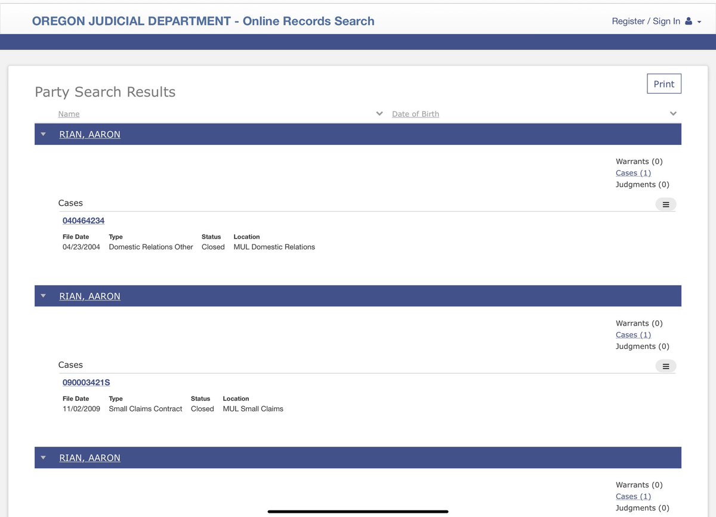
Task: Go to Oregon Judicial Department site title
Action: pyautogui.click(x=203, y=21)
